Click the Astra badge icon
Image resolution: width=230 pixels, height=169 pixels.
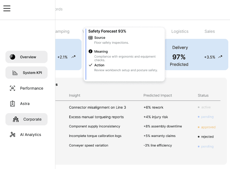(13, 104)
